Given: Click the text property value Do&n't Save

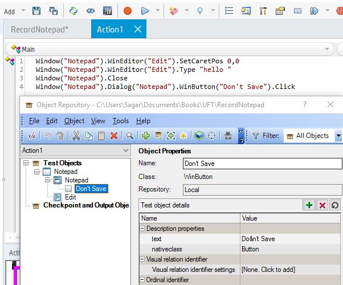Looking at the screenshot, I should 258,239.
